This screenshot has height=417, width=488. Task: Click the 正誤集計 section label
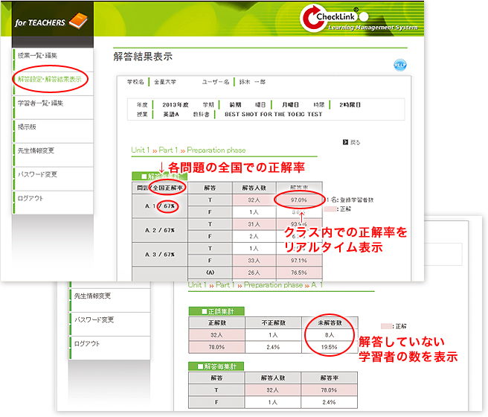[216, 311]
